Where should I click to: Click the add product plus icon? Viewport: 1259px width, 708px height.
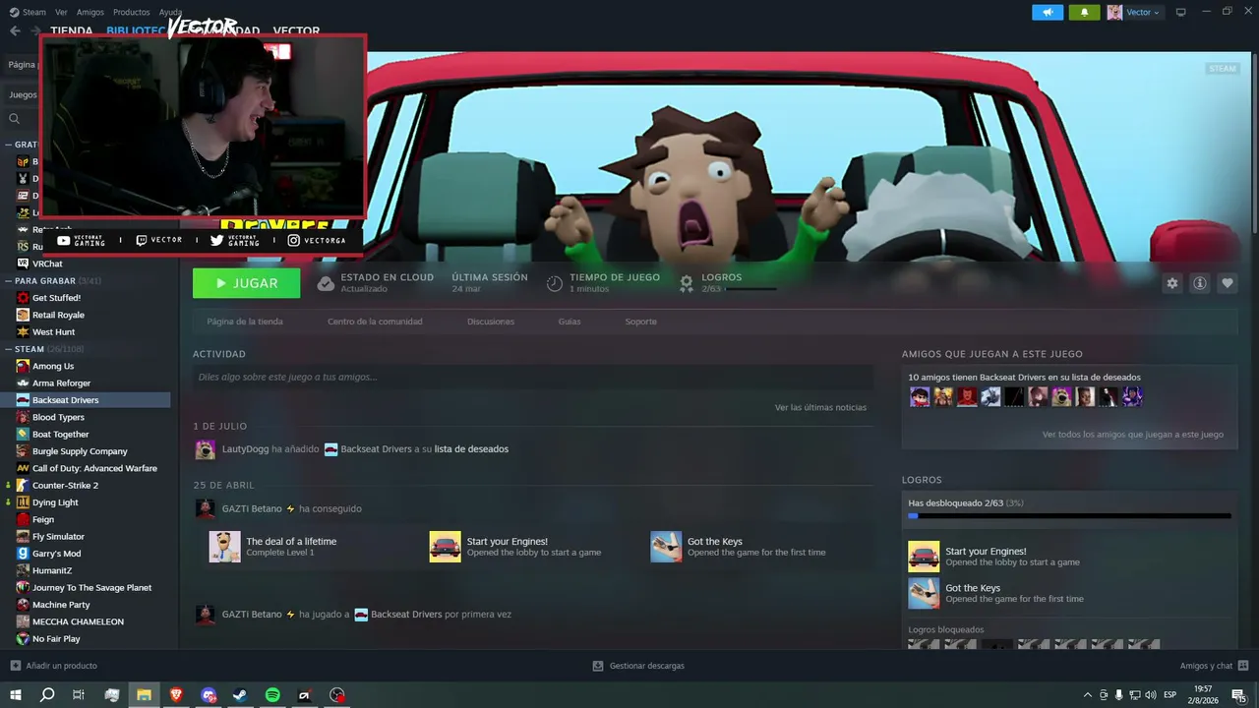[15, 666]
